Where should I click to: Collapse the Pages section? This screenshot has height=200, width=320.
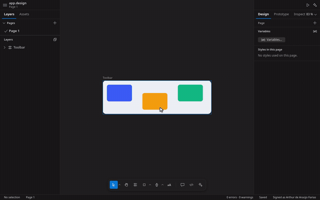pyautogui.click(x=4, y=23)
